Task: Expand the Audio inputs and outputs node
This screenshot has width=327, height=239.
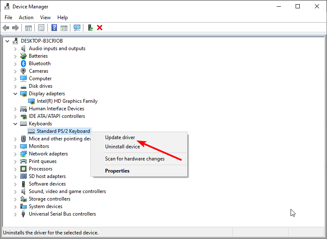Action: 15,49
